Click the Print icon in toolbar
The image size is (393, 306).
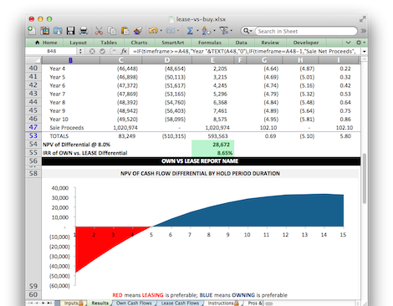pos(84,31)
